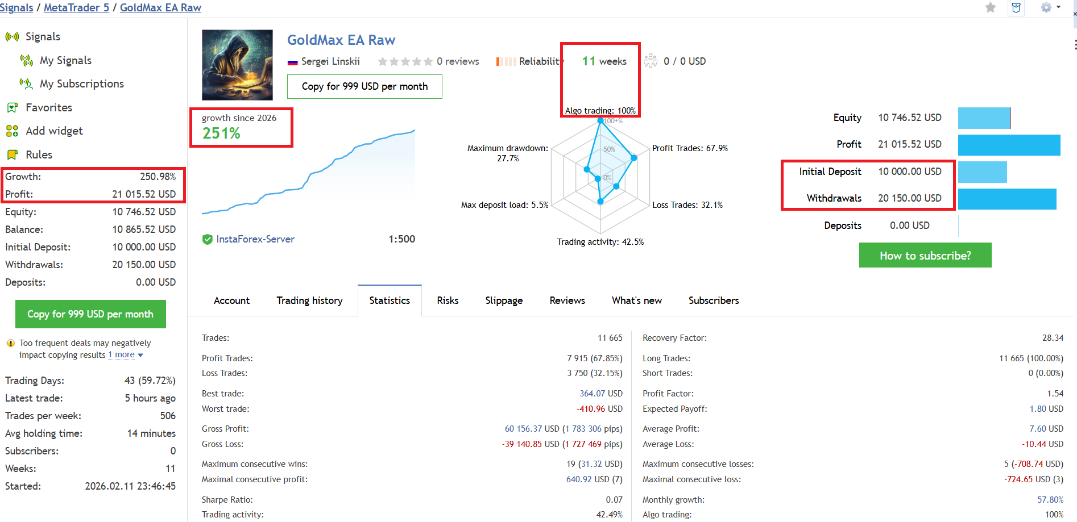Click the How to subscribe? button
Screen dimensions: 1077x522
coord(925,256)
